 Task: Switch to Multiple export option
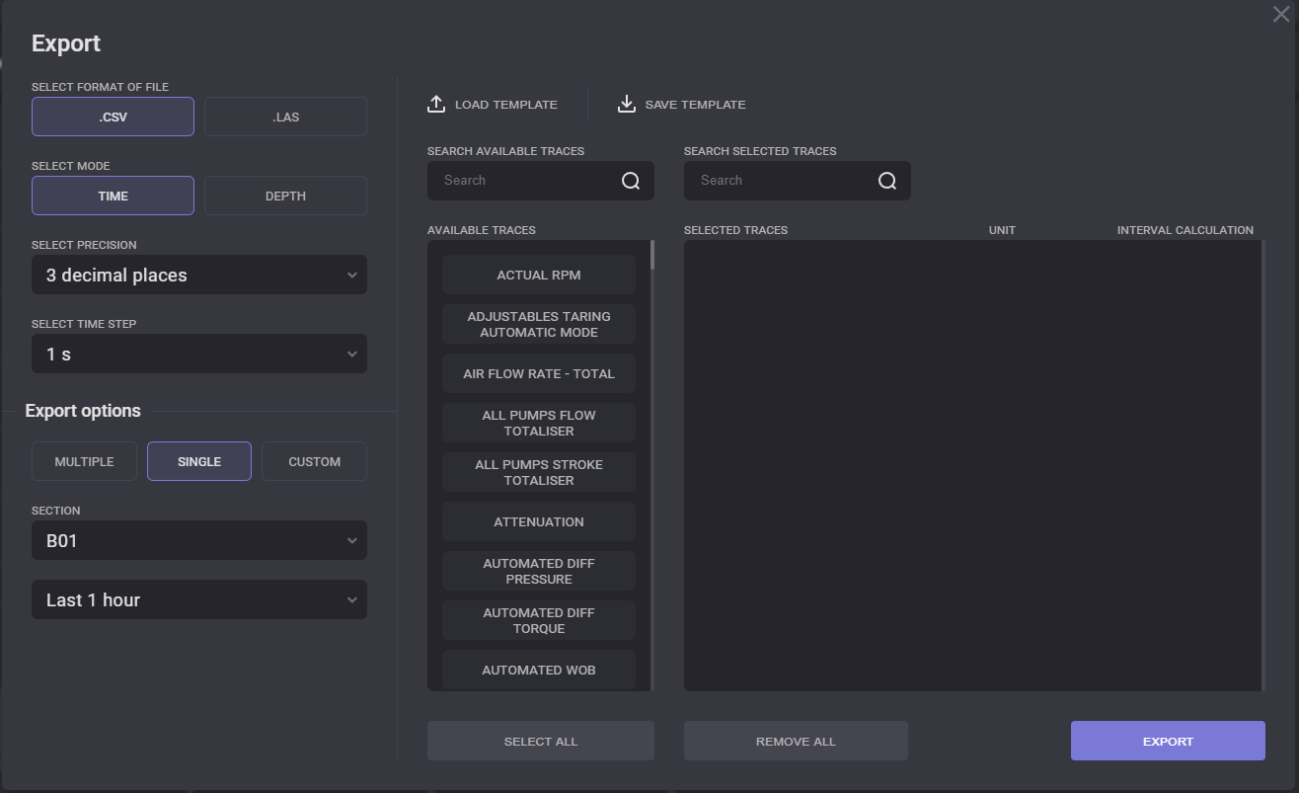84,461
